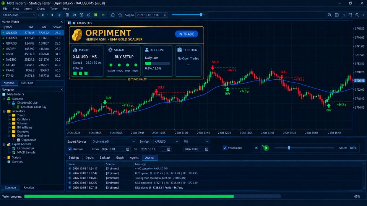367x206 pixels.
Task: Open the Favorites tab in Navigator
Action: pyautogui.click(x=29, y=188)
